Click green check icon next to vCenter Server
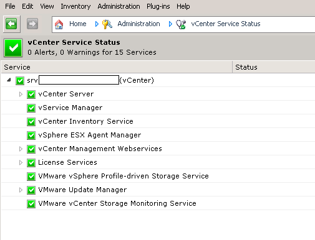The height and width of the screenshot is (240, 315). 31,95
